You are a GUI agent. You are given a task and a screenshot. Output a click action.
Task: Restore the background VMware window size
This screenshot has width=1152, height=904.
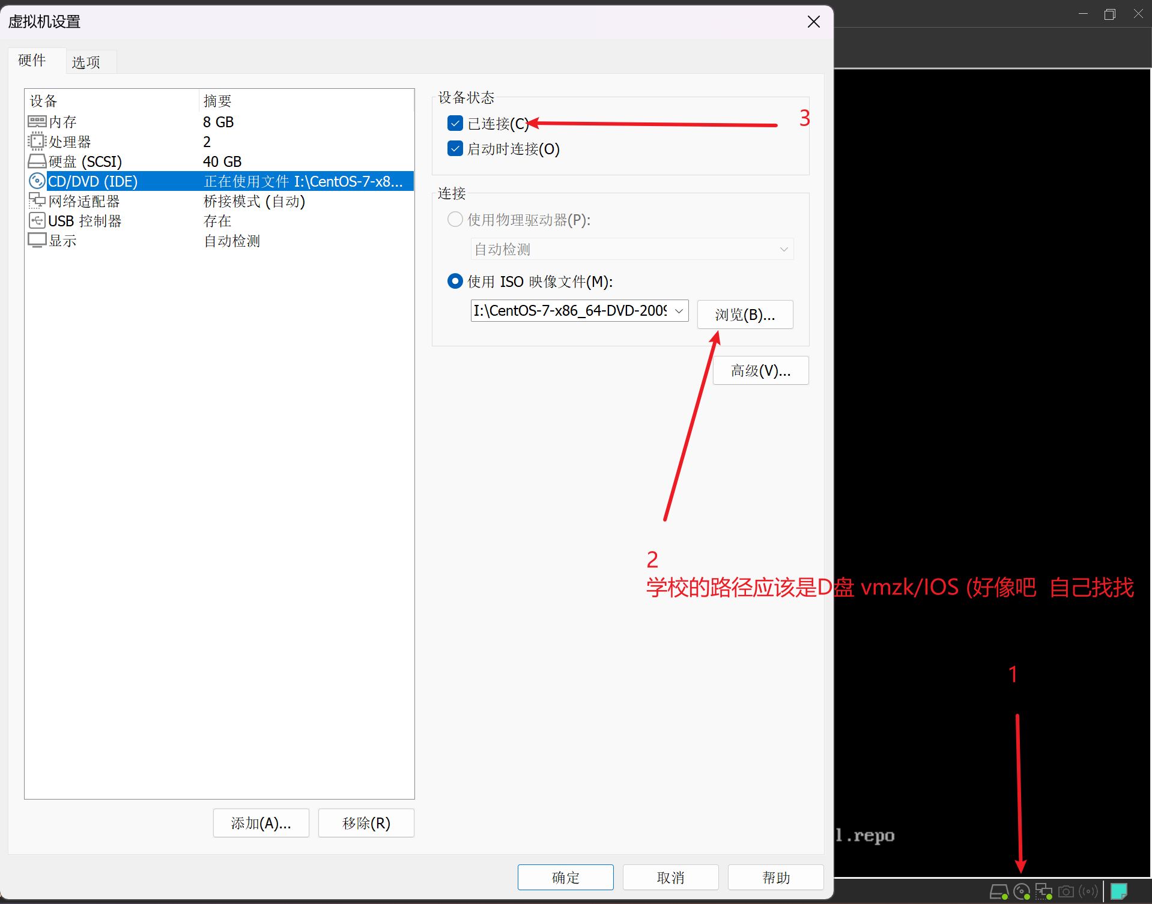coord(1110,14)
